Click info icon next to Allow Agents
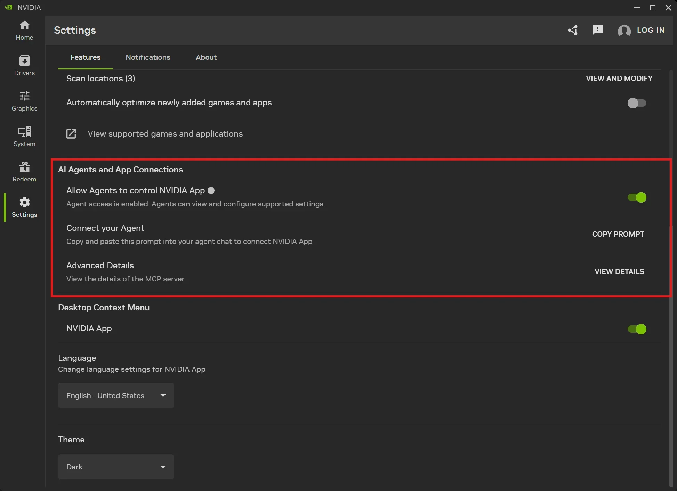This screenshot has height=491, width=677. click(x=211, y=190)
